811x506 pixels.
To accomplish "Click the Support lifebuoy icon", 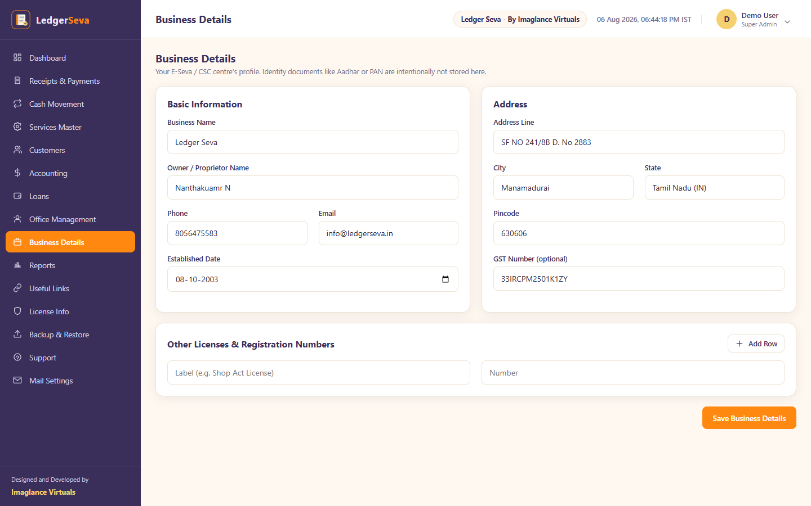I will pos(17,357).
